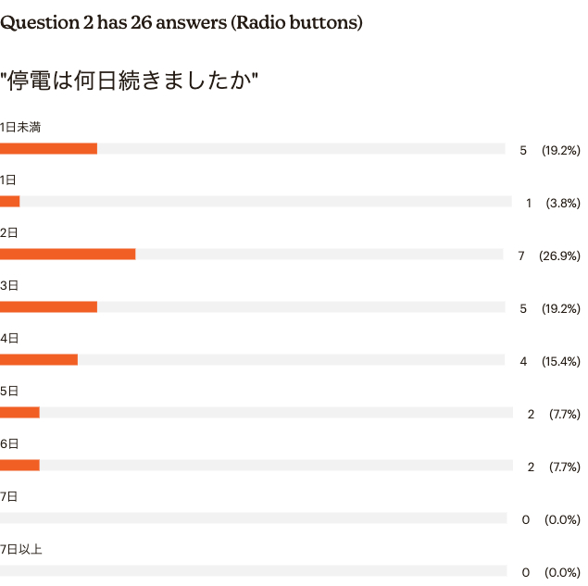Click the orange bar for 4日
Viewport: 588px width, 586px height.
pos(39,360)
